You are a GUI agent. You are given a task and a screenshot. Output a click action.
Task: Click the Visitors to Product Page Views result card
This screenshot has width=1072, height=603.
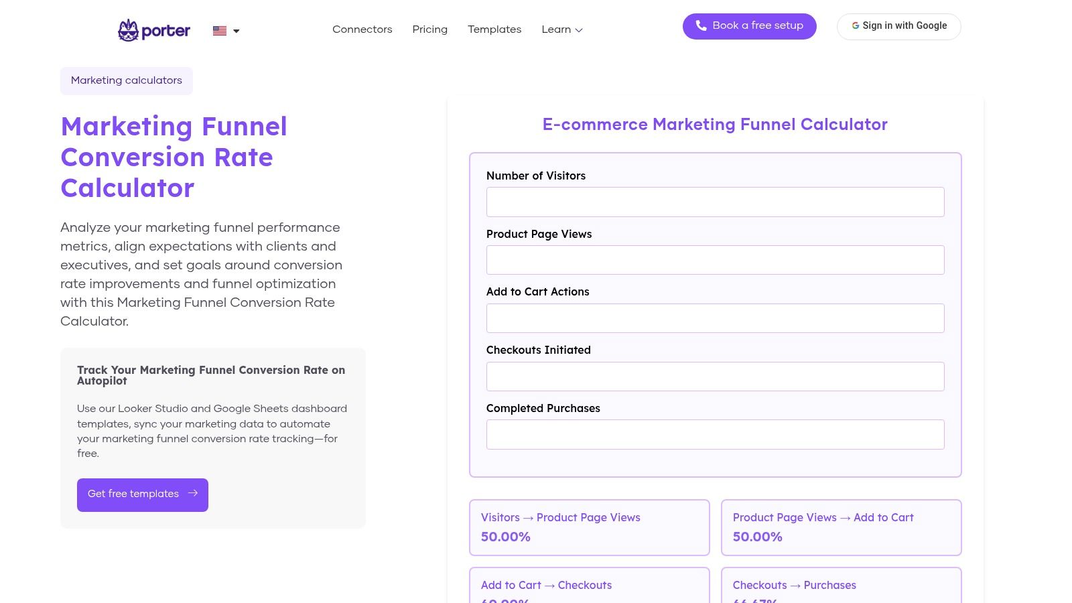pyautogui.click(x=589, y=527)
